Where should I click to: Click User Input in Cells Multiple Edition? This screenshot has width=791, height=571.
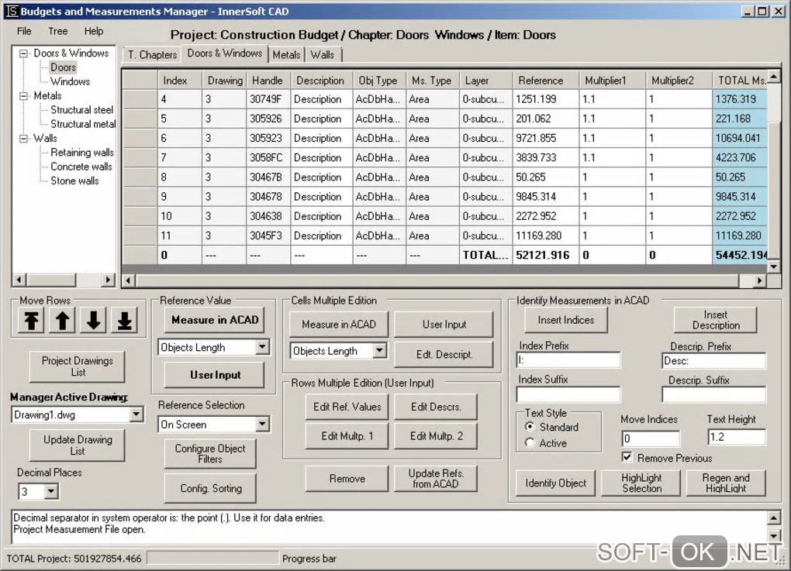444,324
